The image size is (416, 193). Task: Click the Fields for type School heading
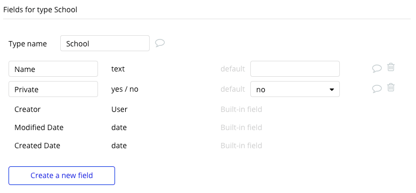coord(40,10)
